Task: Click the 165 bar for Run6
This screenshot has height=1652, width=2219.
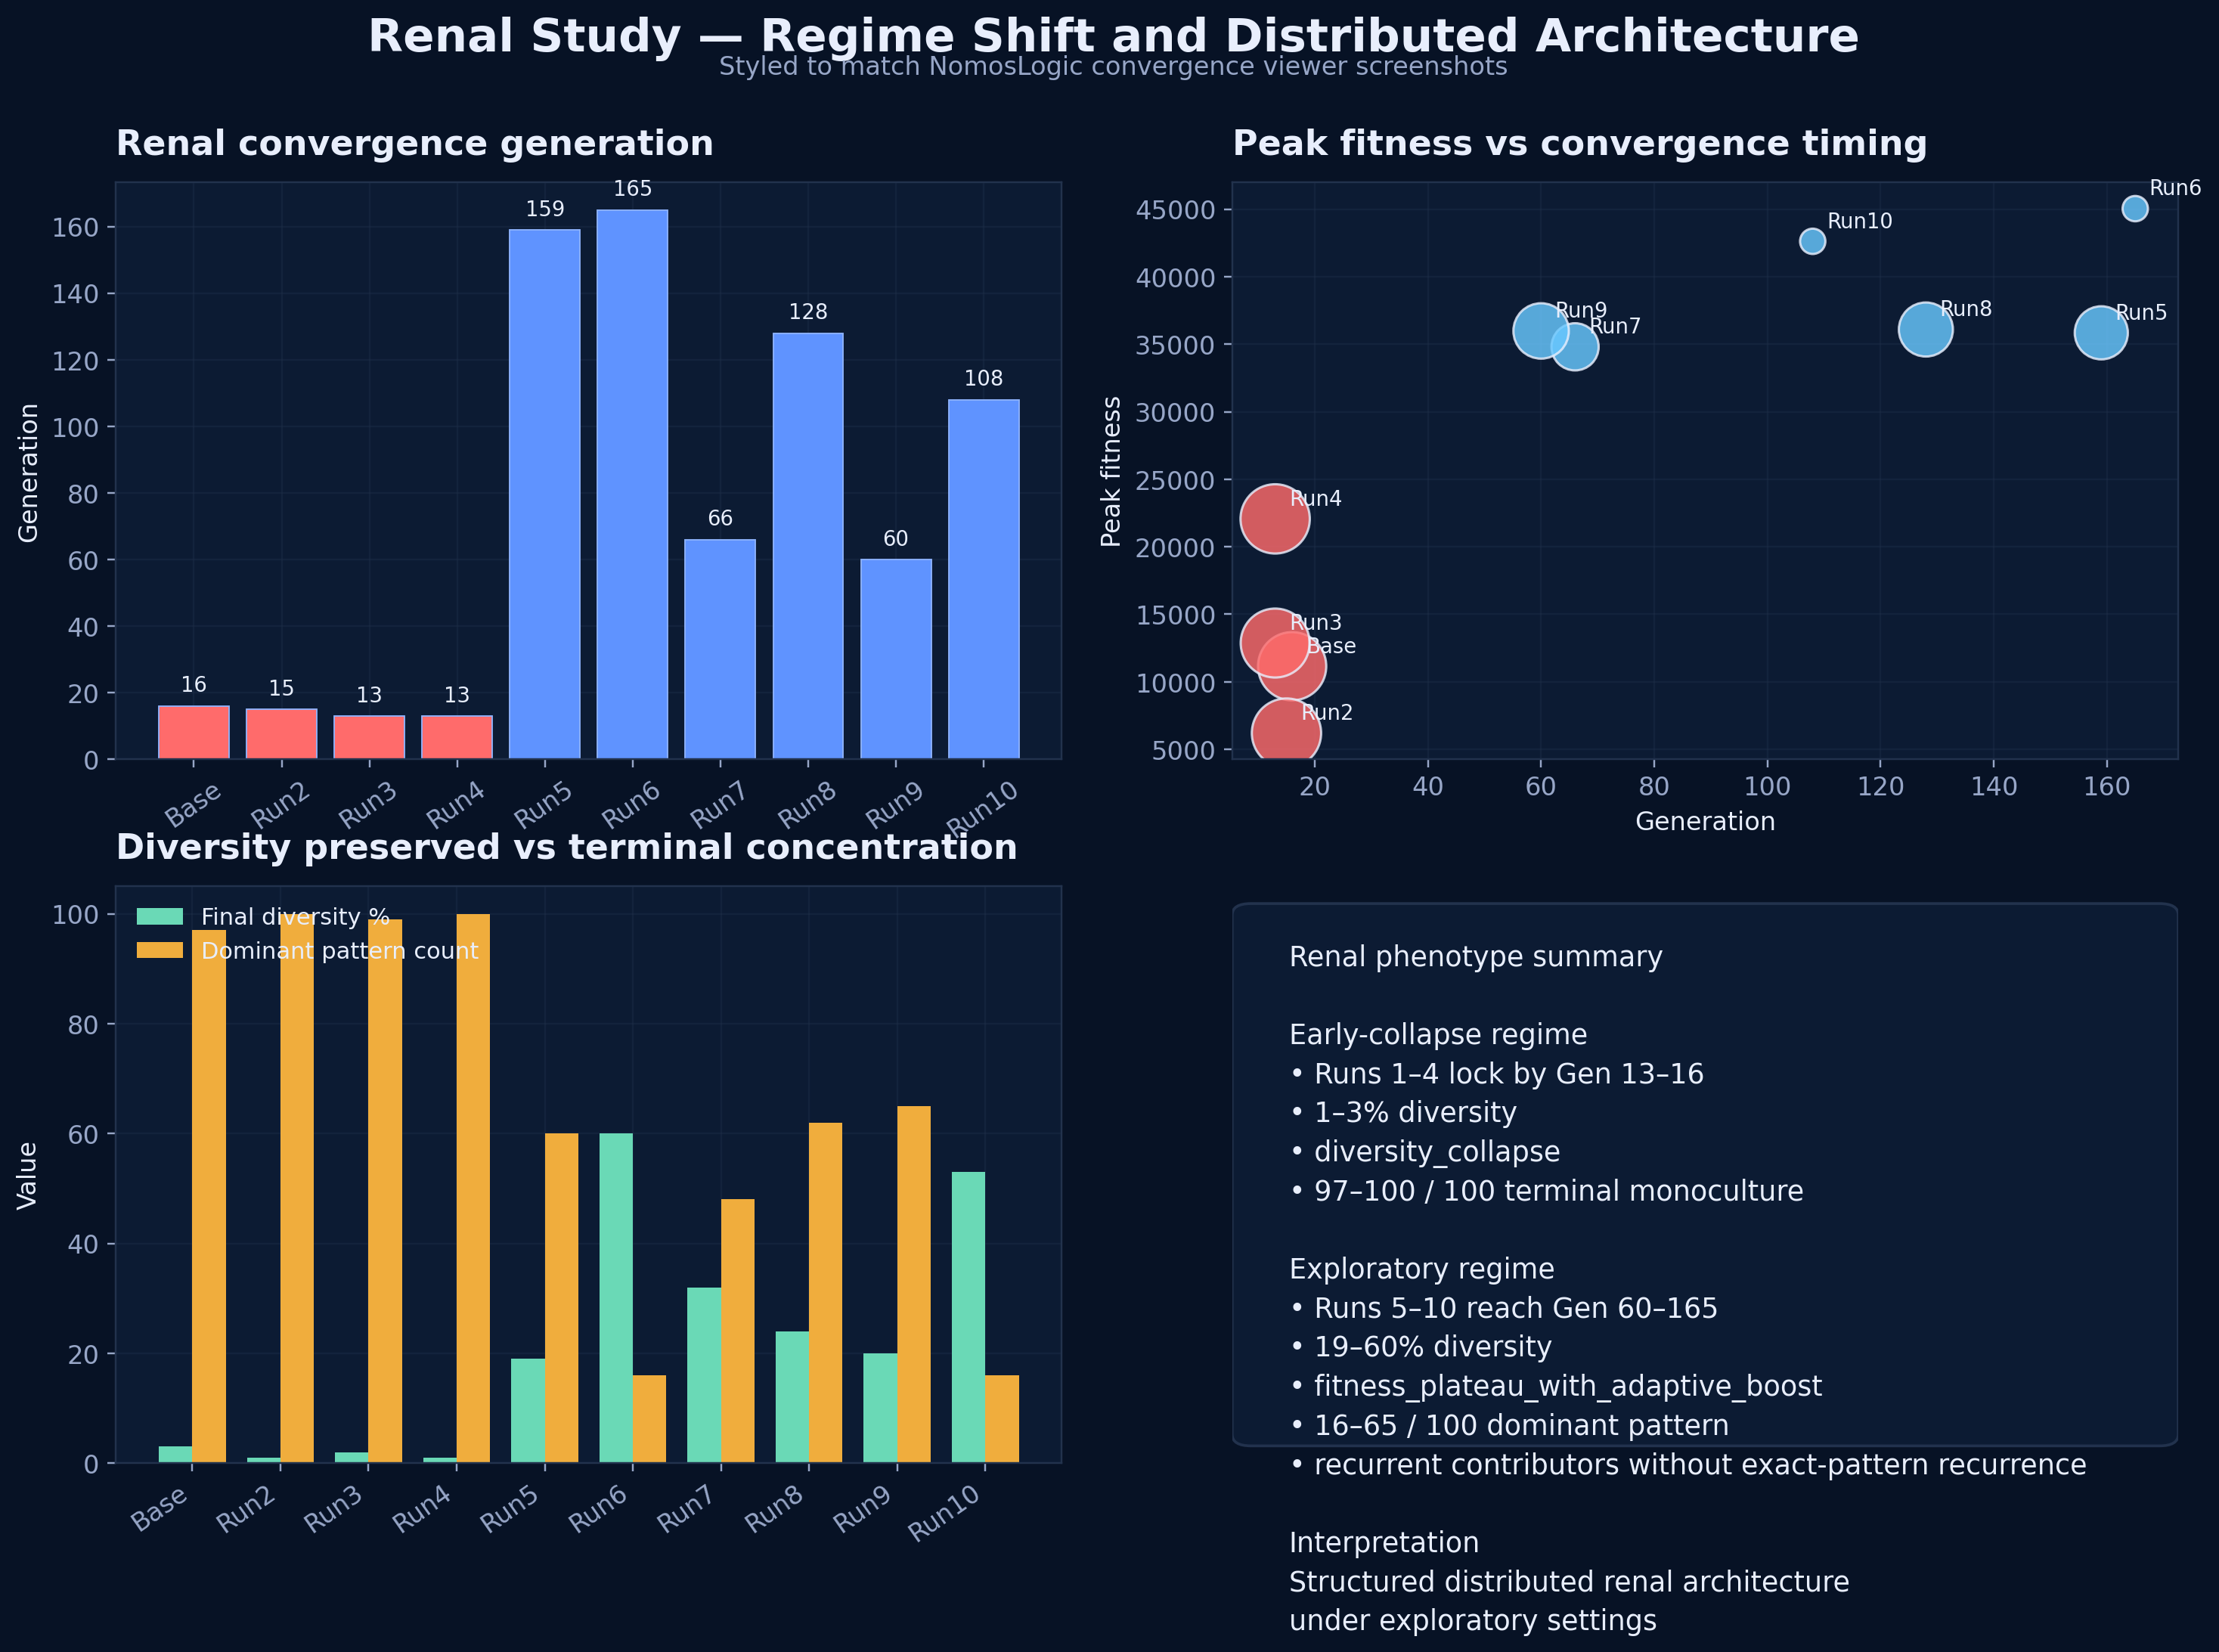Action: point(632,484)
